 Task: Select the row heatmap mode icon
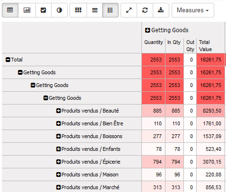[x=95, y=10]
